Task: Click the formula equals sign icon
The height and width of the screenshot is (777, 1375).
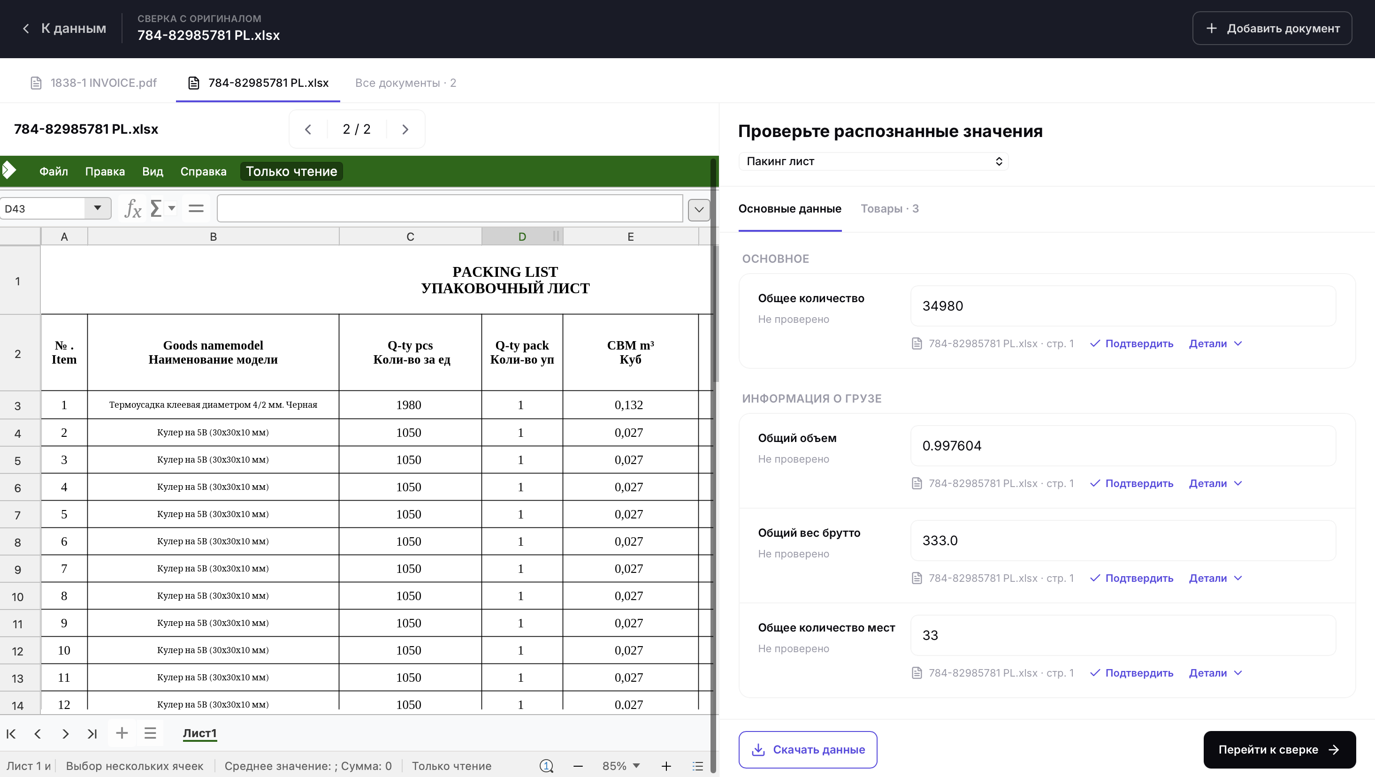Action: click(196, 209)
